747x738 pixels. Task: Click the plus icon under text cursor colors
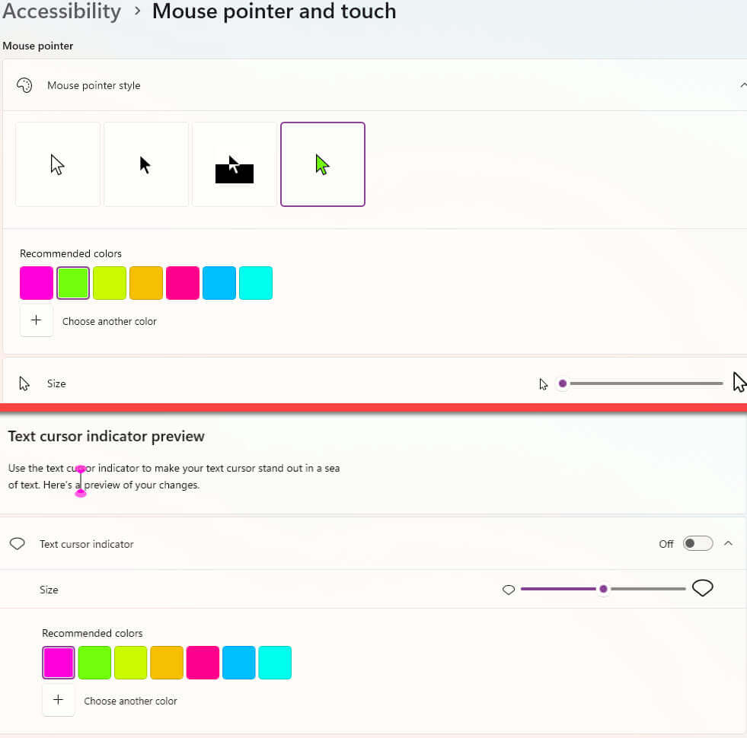point(58,700)
